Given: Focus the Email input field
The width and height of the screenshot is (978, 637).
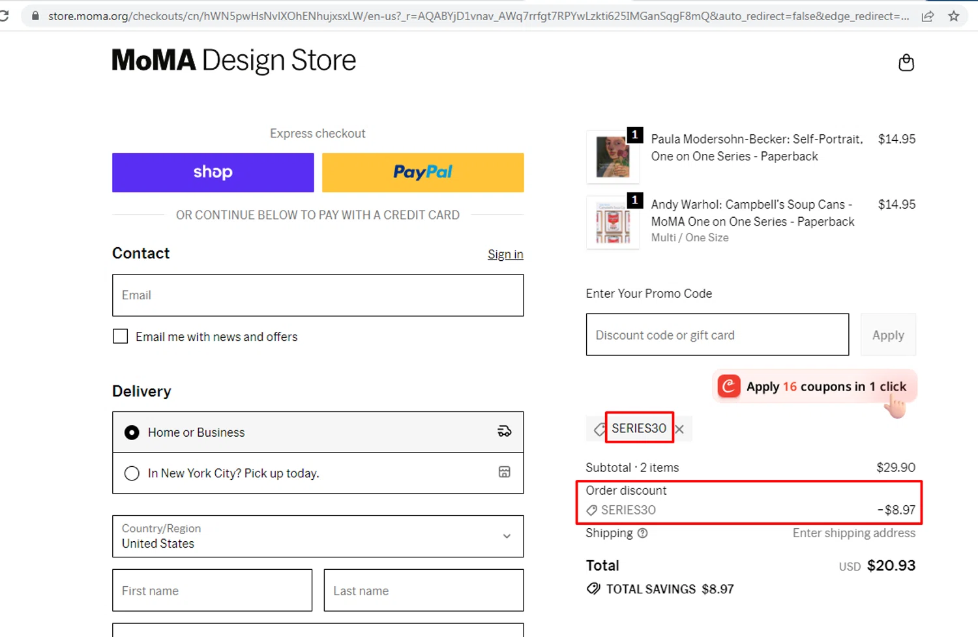Looking at the screenshot, I should 318,295.
